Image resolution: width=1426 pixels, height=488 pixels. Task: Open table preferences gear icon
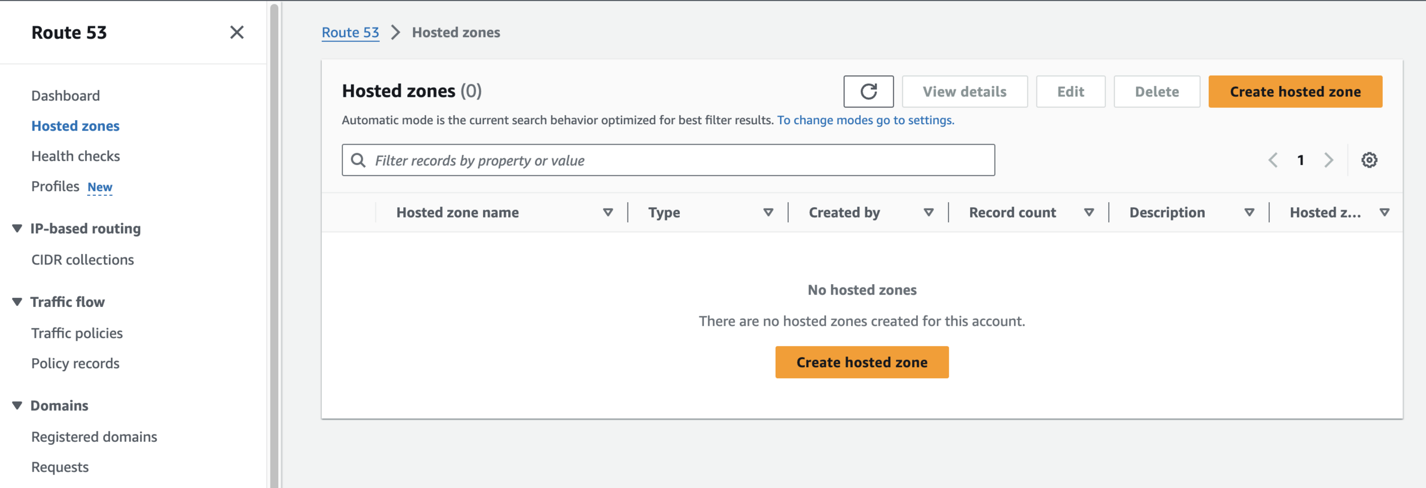[1369, 160]
